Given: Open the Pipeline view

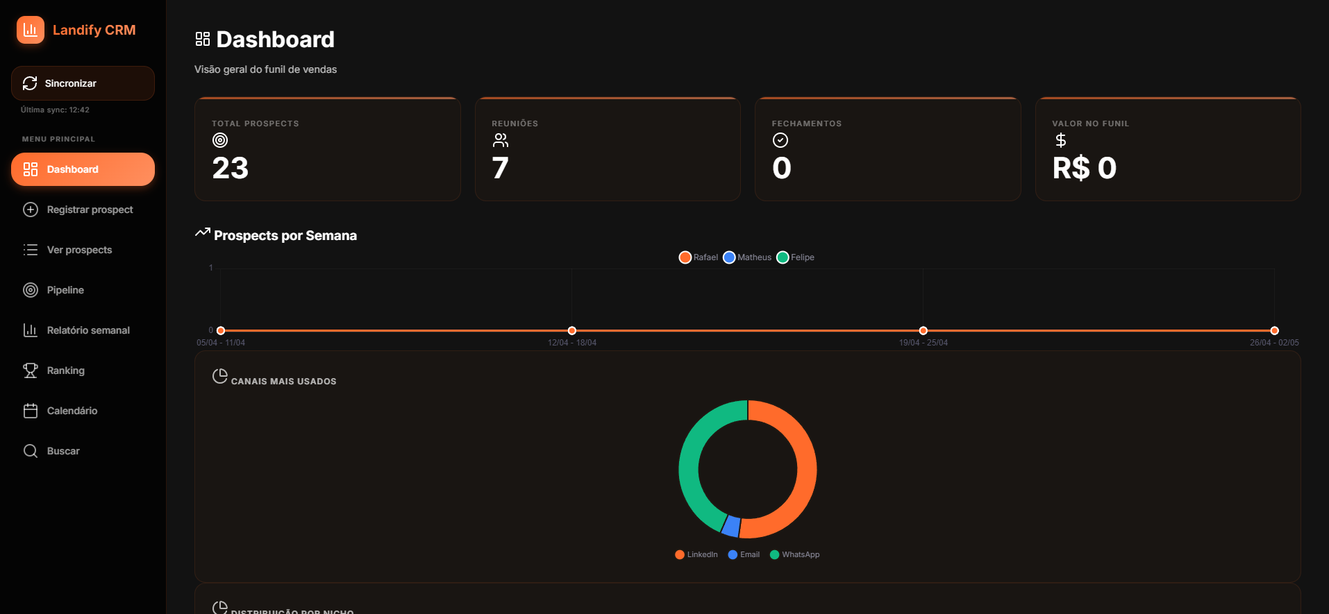Looking at the screenshot, I should coord(83,290).
